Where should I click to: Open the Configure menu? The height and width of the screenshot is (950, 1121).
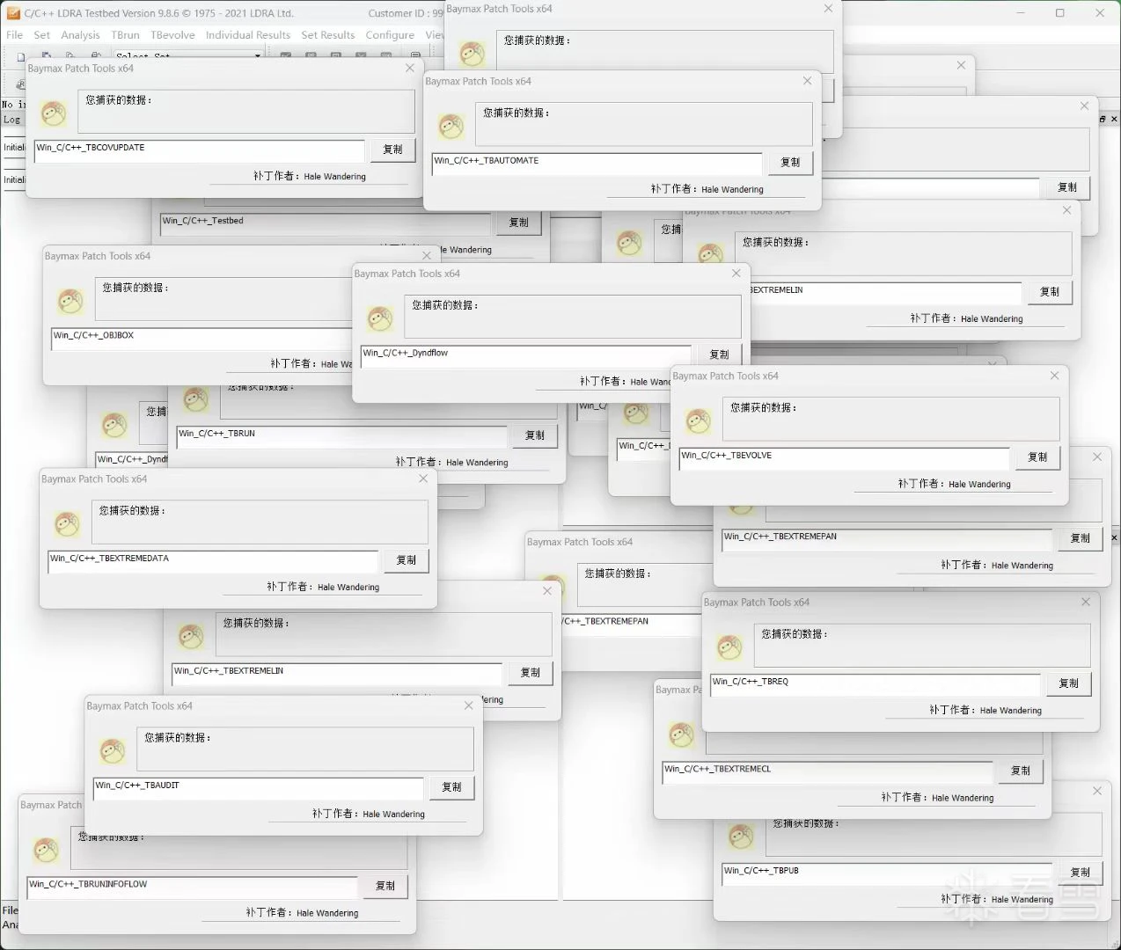point(390,35)
